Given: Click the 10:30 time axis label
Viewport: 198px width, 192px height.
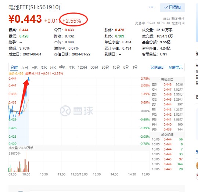Looking at the screenshot, I should (44, 174).
